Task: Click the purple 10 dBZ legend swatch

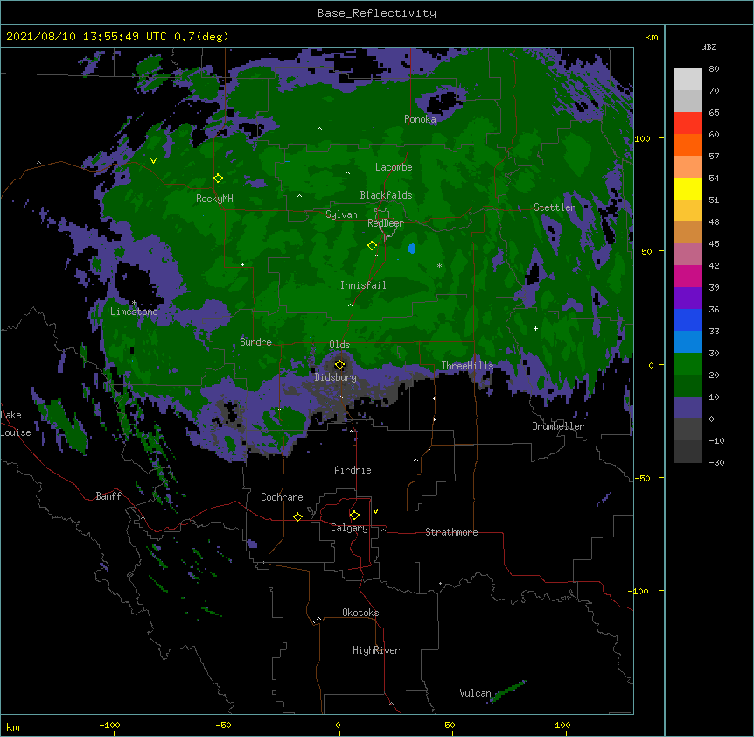Action: click(x=688, y=408)
